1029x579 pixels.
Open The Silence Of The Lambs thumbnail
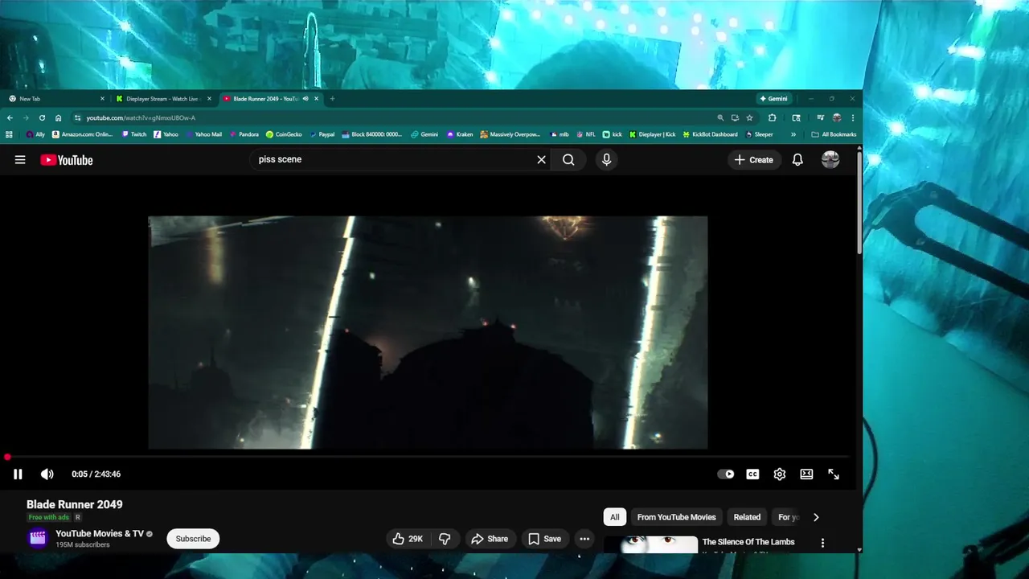[650, 544]
